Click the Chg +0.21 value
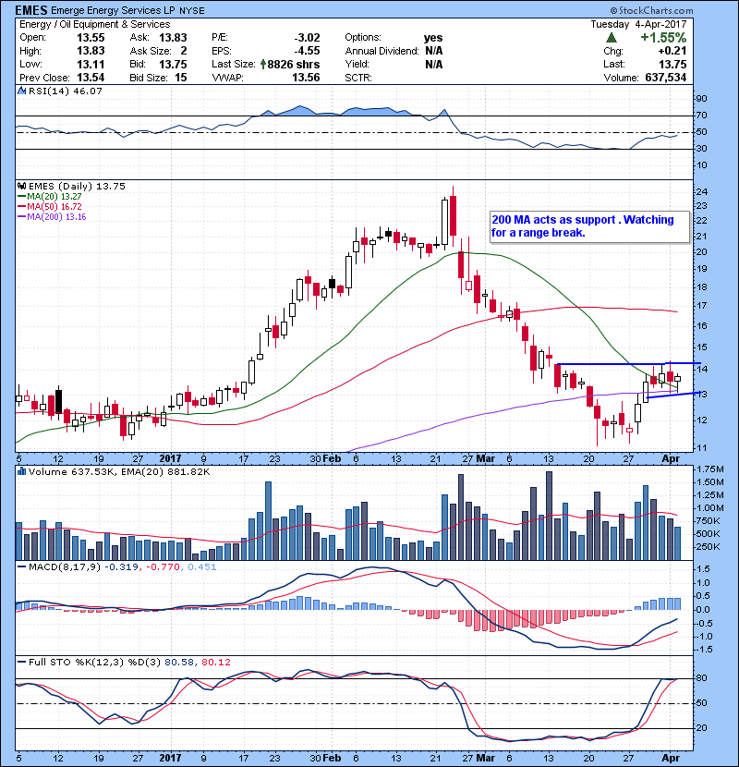 click(672, 51)
